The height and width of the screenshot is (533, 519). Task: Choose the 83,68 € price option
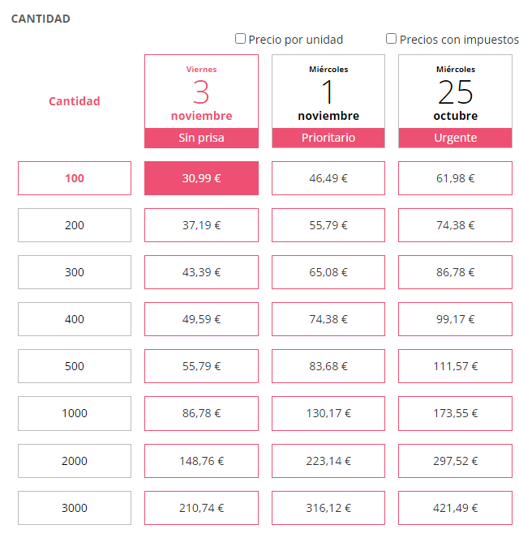[328, 366]
